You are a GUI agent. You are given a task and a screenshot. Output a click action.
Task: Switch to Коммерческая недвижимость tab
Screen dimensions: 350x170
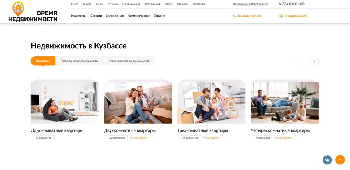pos(129,61)
